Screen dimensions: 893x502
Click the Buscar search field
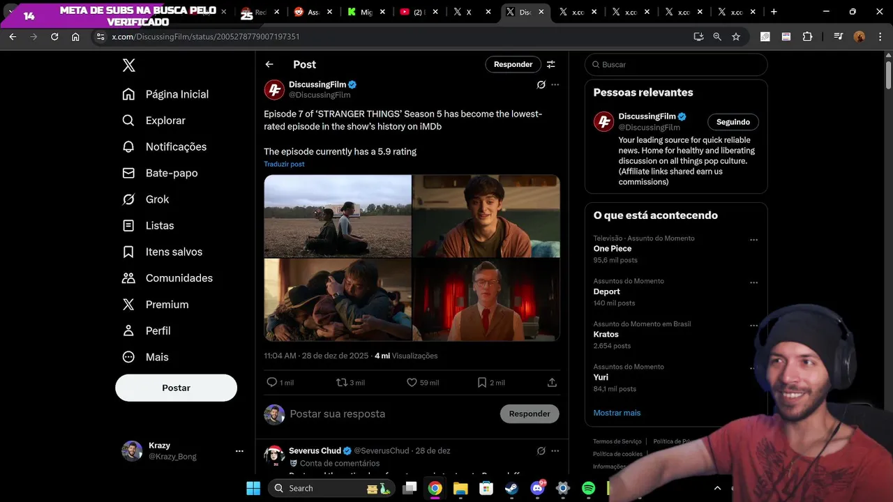click(676, 64)
